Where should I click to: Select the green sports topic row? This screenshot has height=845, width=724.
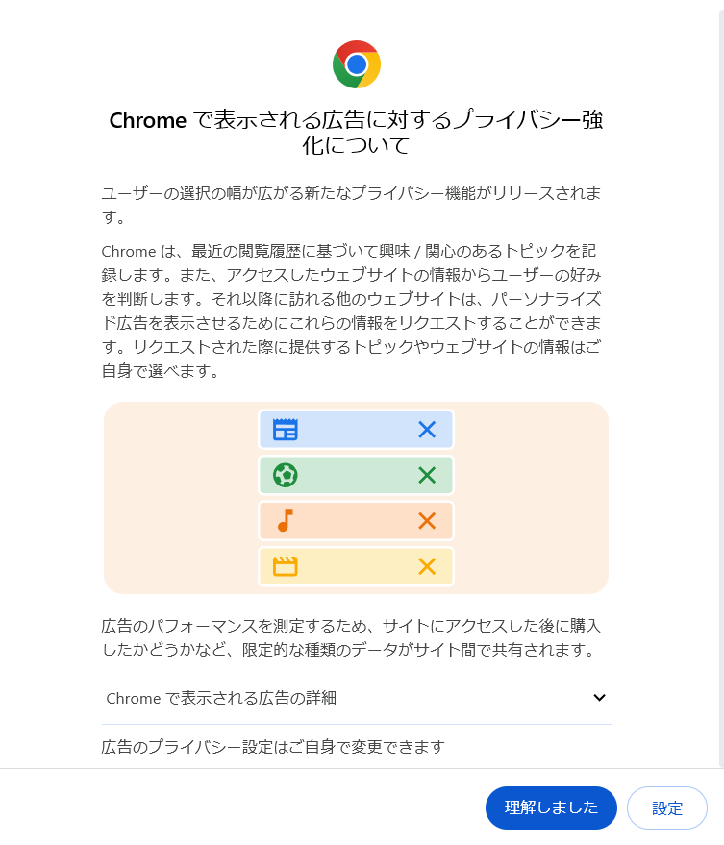pos(356,475)
